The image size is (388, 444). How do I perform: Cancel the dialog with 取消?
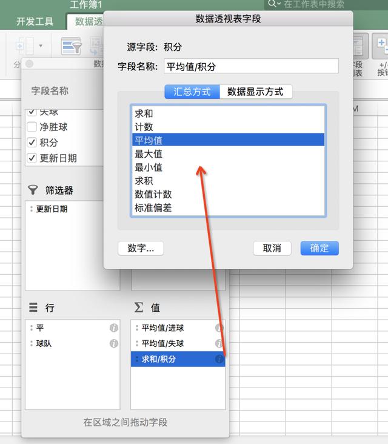click(272, 248)
